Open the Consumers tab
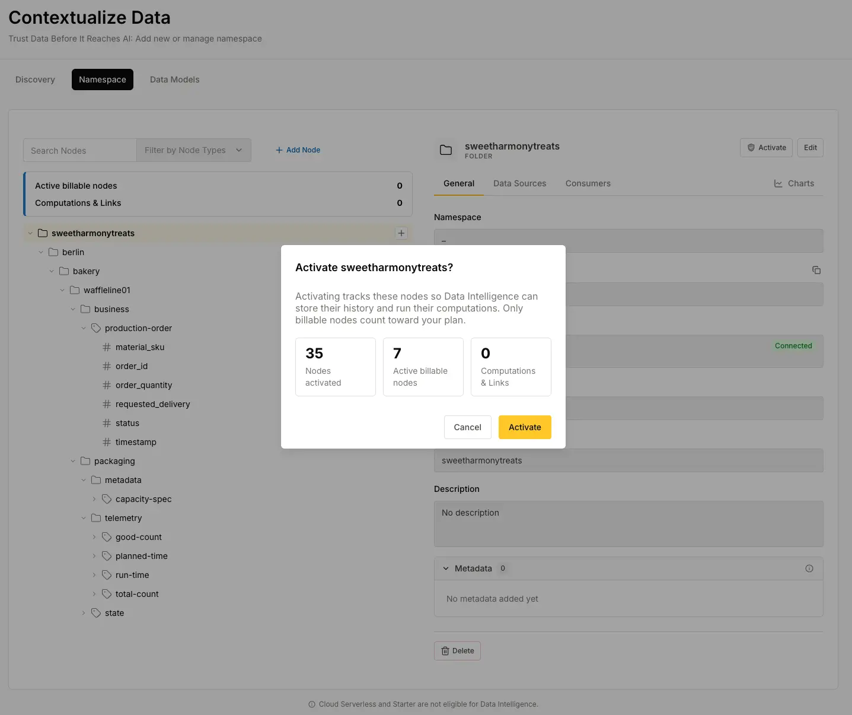Screen dimensions: 852x715 (x=588, y=183)
